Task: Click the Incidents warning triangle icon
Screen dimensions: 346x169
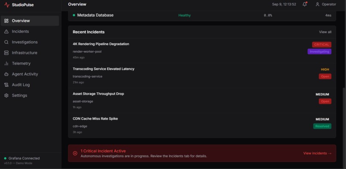Action: [x=6, y=31]
